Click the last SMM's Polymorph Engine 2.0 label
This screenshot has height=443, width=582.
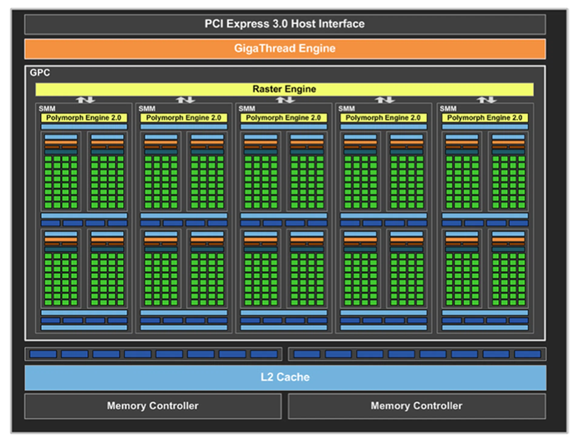(485, 118)
